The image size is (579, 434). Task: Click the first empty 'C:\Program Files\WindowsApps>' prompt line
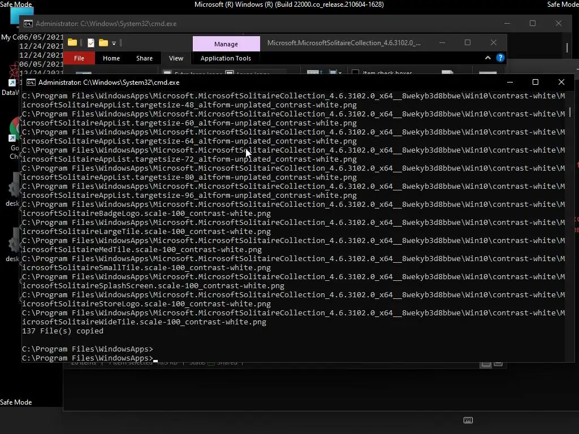pos(88,349)
